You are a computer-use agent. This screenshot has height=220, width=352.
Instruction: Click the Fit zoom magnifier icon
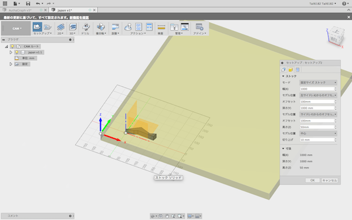click(180, 216)
